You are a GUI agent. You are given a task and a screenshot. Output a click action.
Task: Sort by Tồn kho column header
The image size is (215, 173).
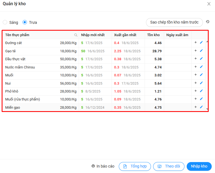(x=153, y=35)
